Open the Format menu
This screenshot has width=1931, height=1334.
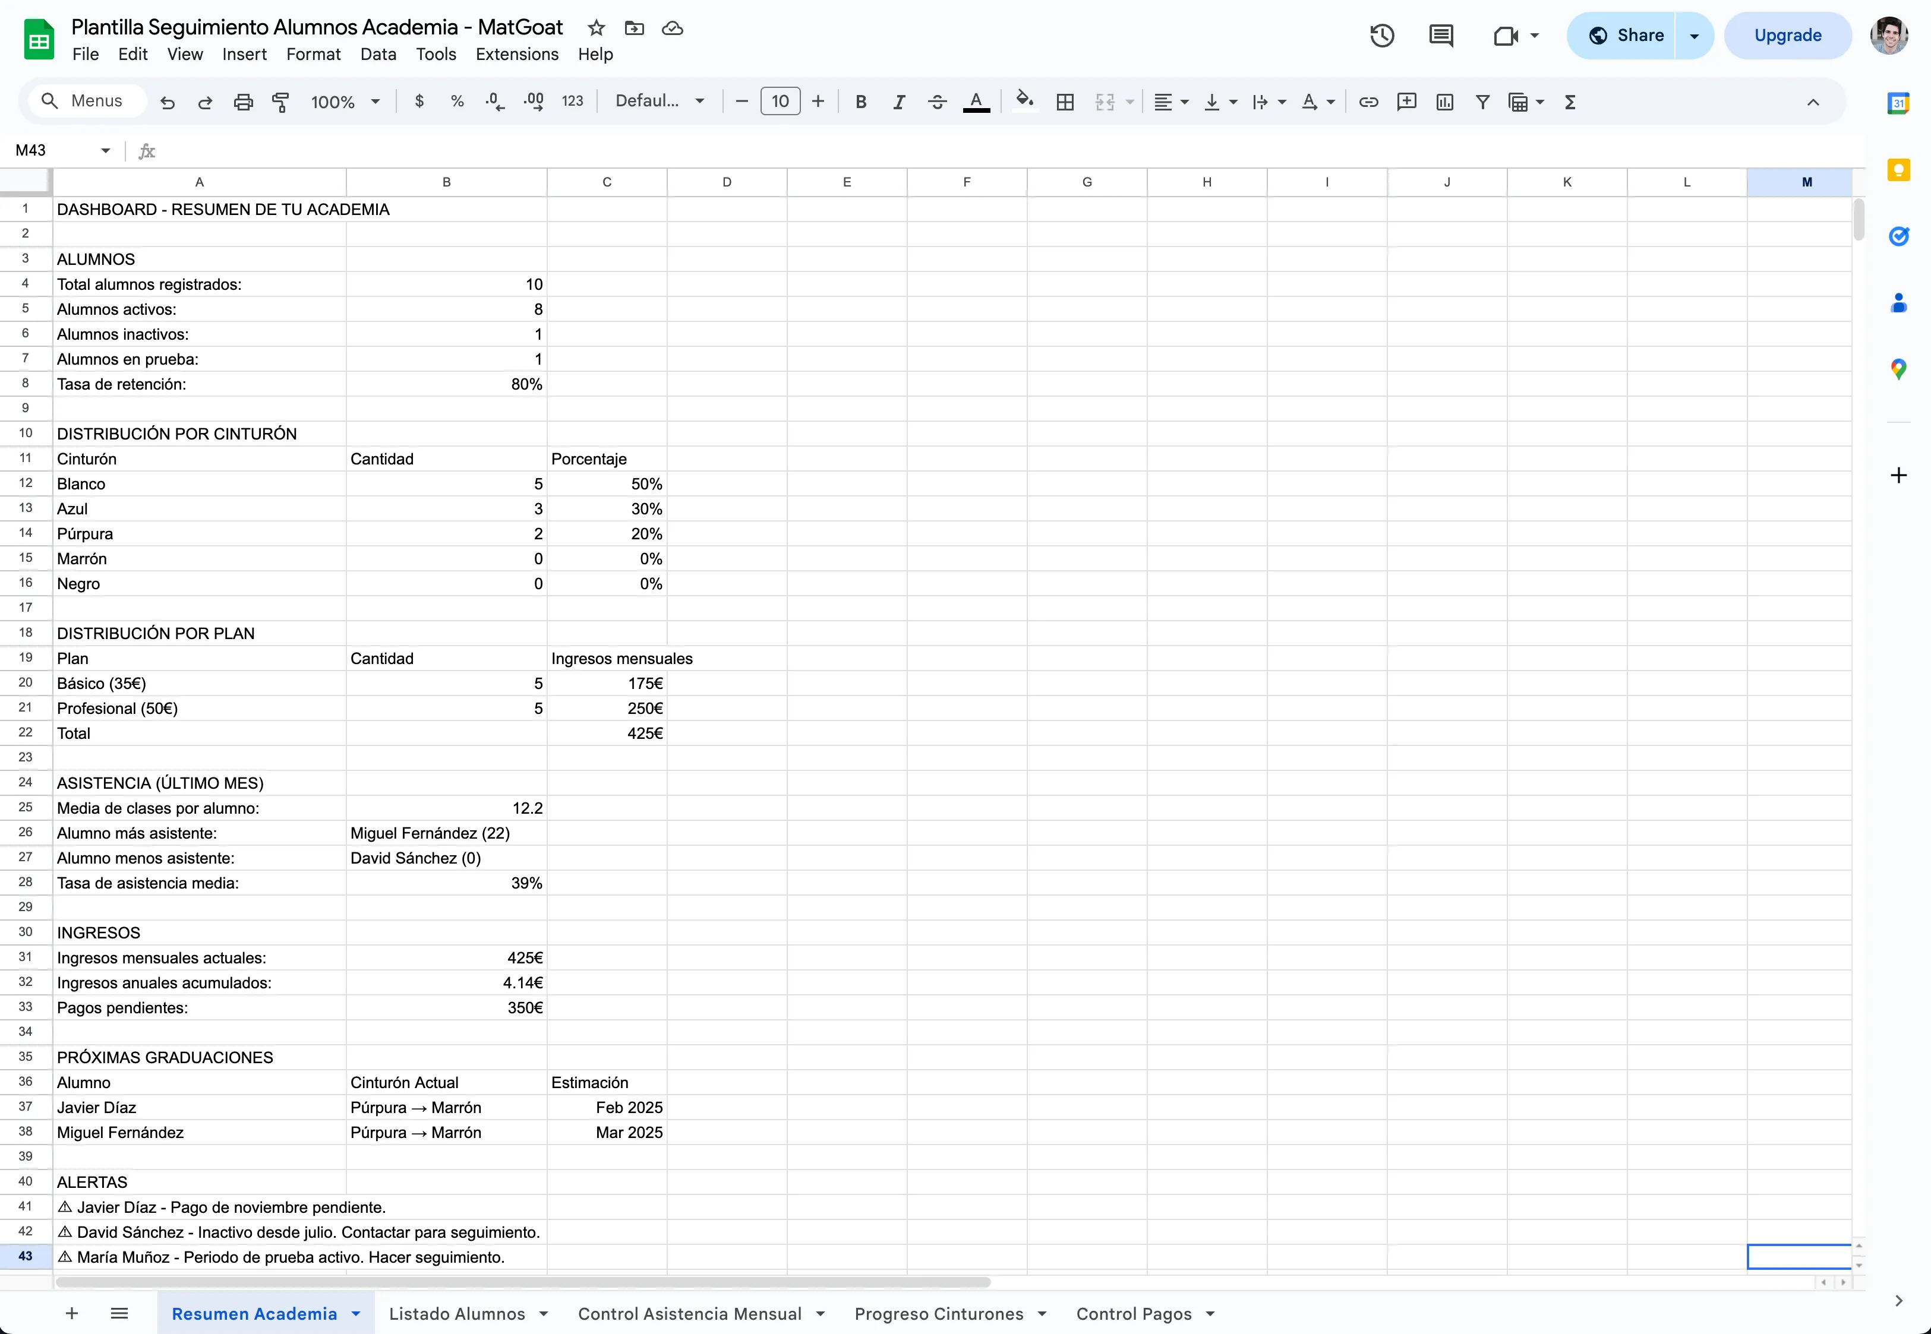pyautogui.click(x=313, y=53)
